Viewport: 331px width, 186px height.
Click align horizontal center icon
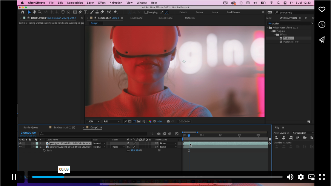point(283,138)
